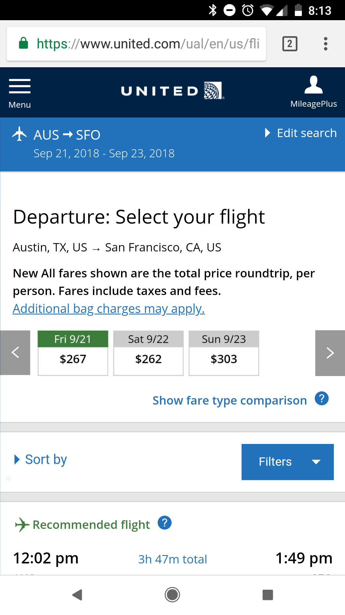Image resolution: width=345 pixels, height=615 pixels.
Task: Select the Fri 9/21 $267 date tab
Action: [73, 353]
